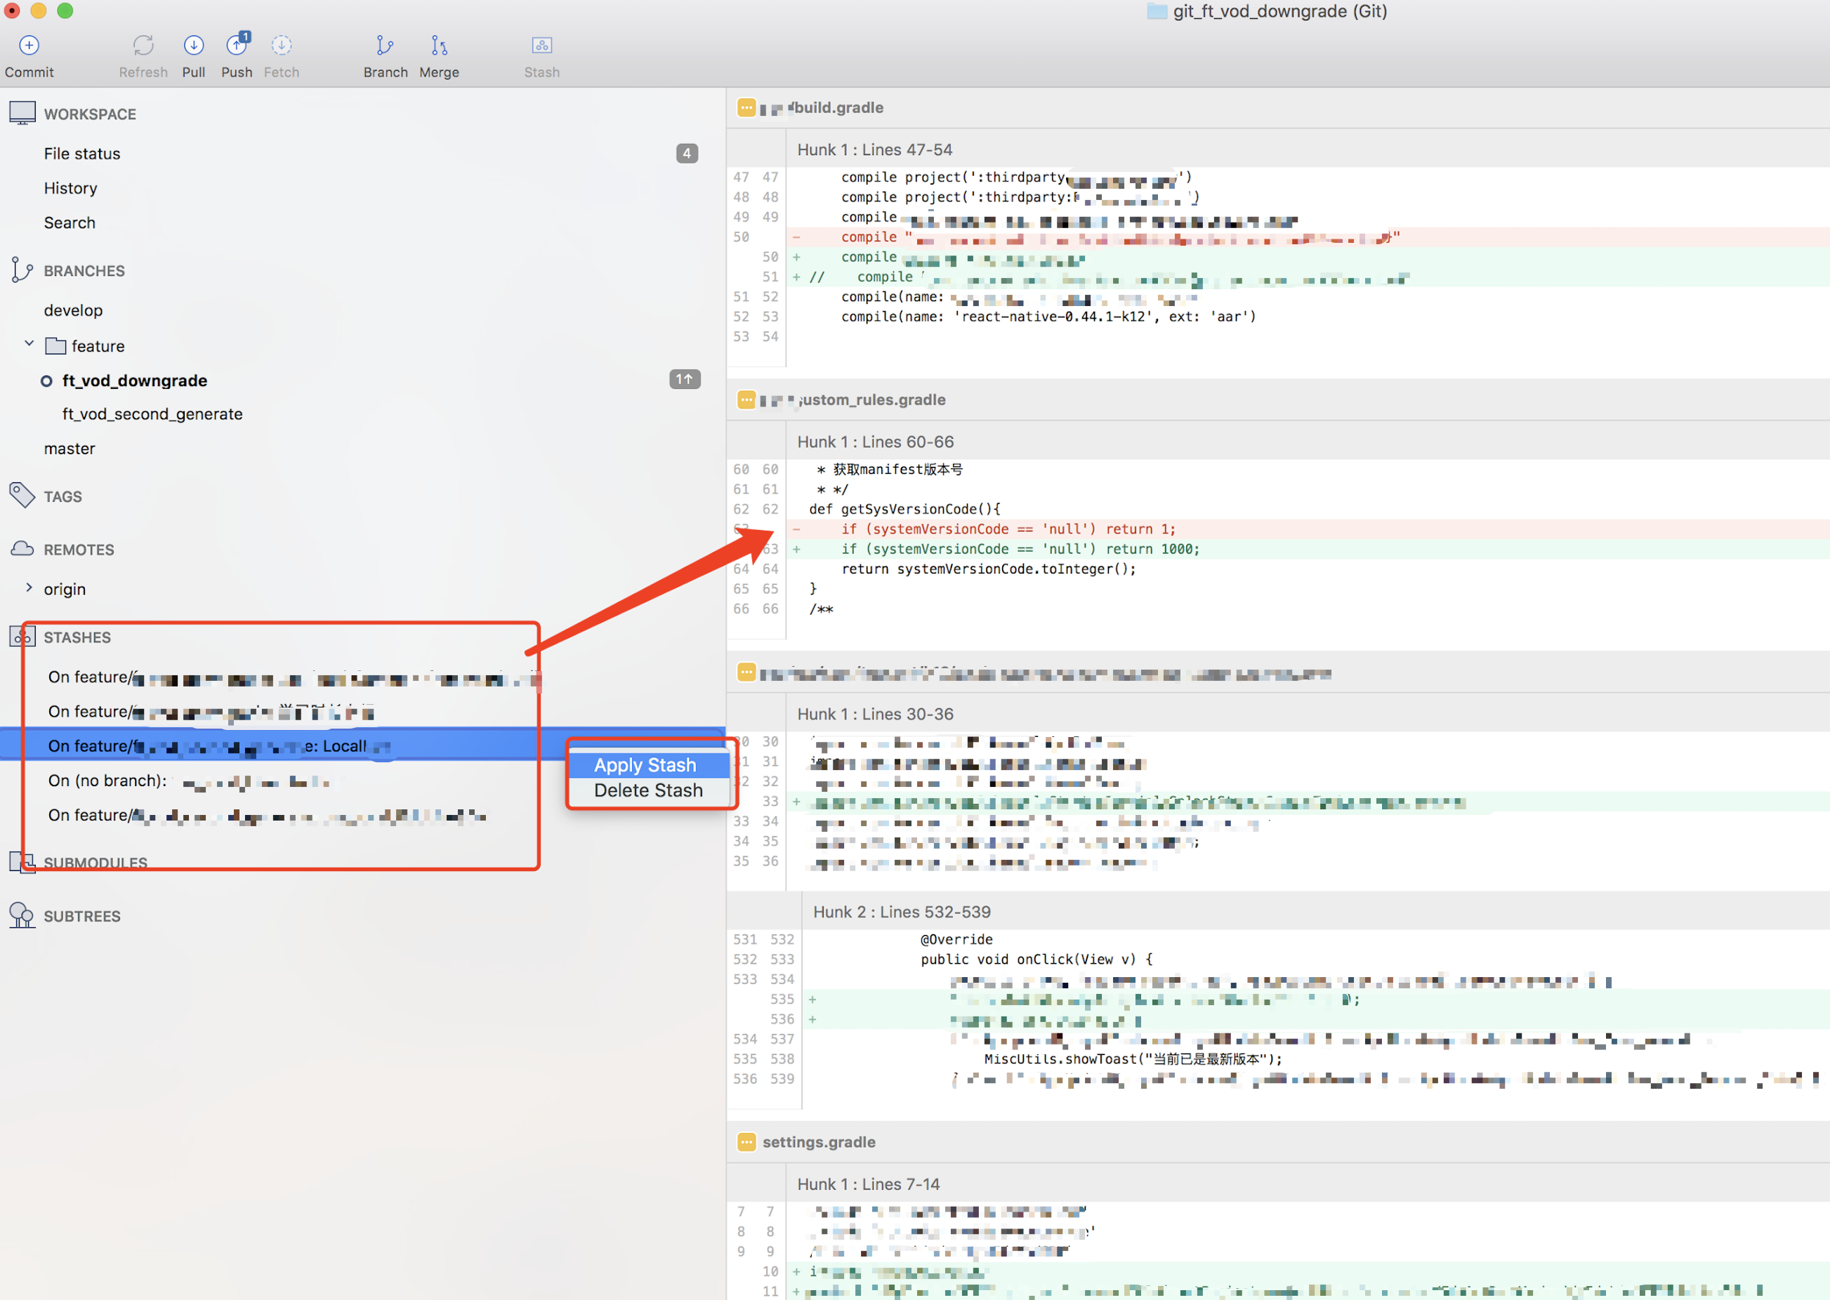Click the yellow icon beside build.gradle
The width and height of the screenshot is (1830, 1300).
tap(746, 107)
